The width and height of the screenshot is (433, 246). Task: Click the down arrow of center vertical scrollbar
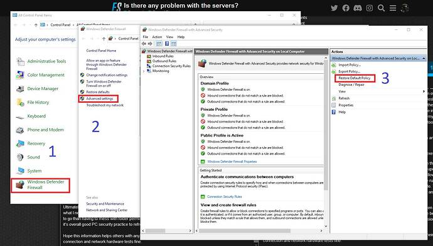click(326, 226)
